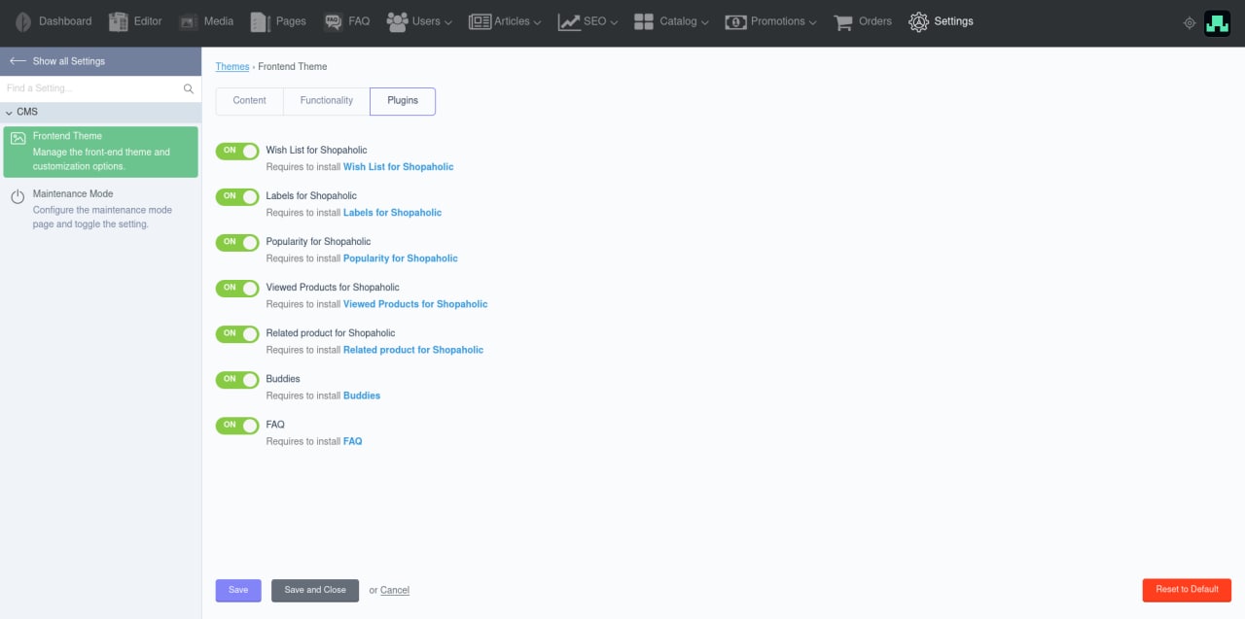The image size is (1245, 619).
Task: Click the Orders shopping cart icon
Action: point(843,21)
